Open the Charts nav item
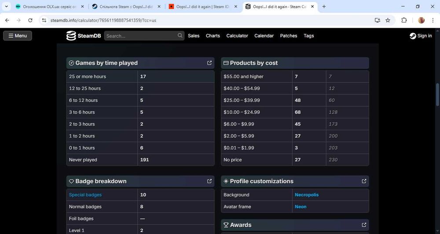Image resolution: width=440 pixels, height=234 pixels. (x=213, y=36)
